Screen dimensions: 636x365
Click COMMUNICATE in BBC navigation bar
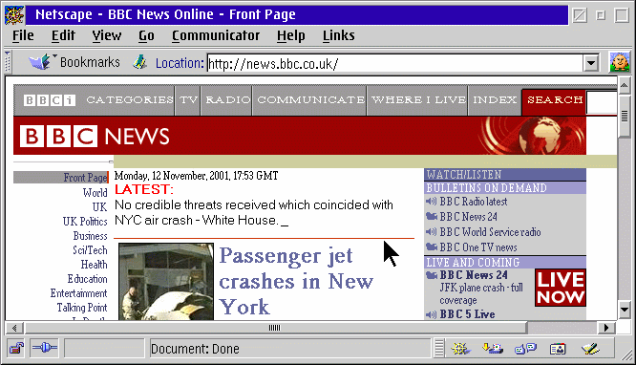click(310, 100)
